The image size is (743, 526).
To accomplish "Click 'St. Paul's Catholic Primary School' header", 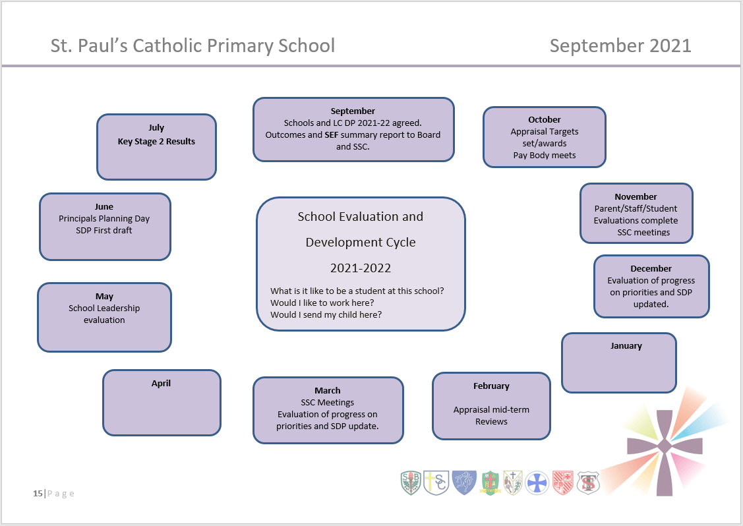I will click(x=193, y=45).
